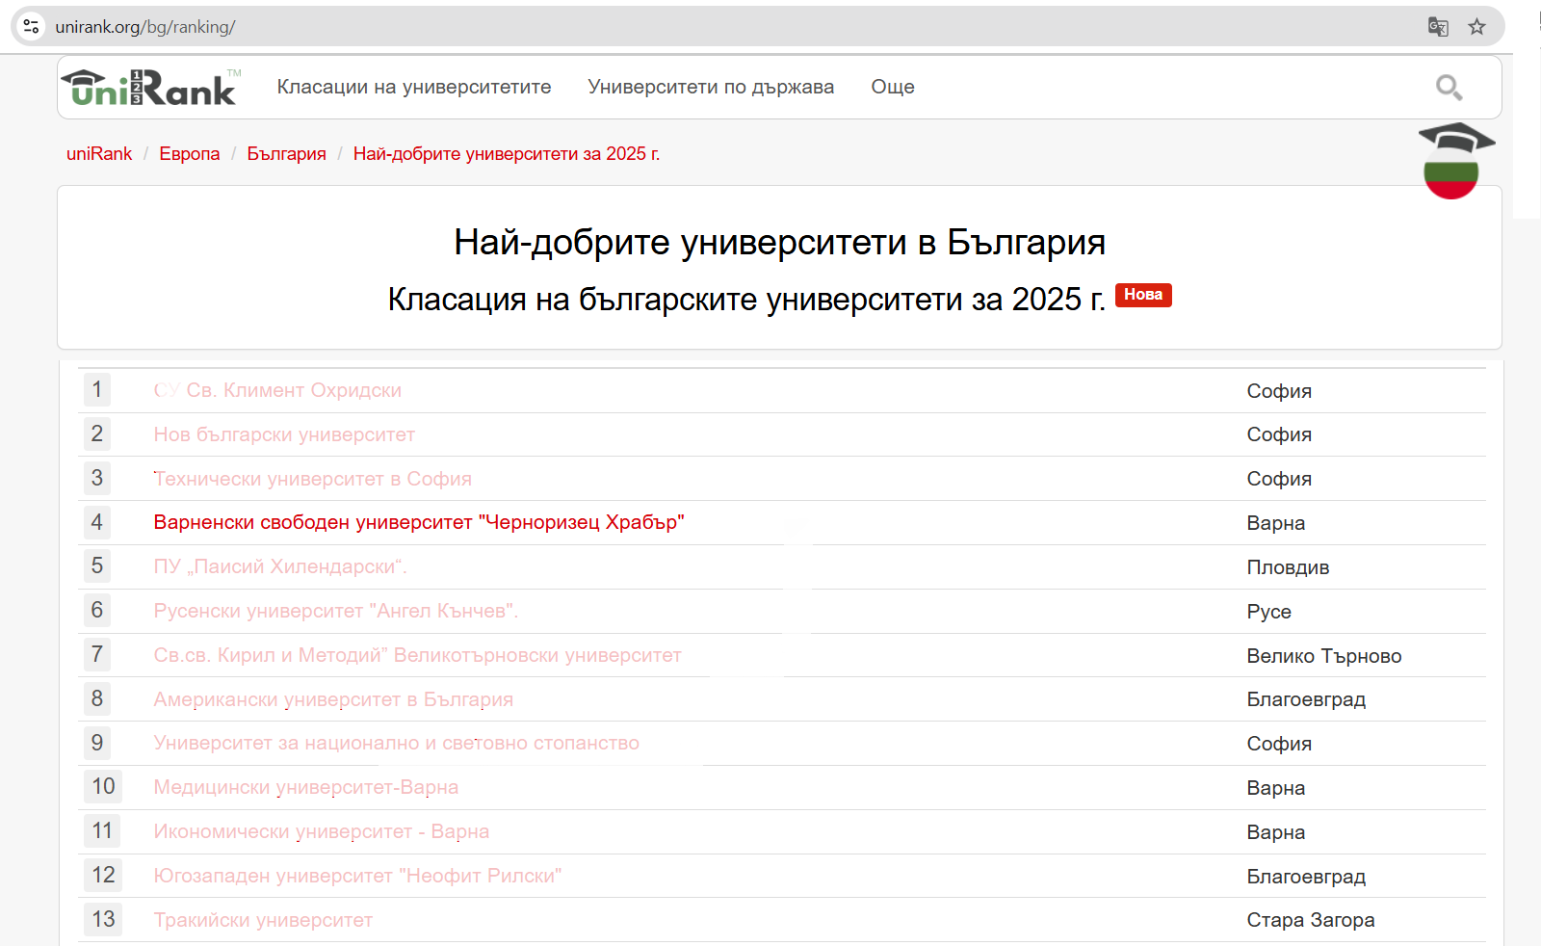
Task: Open Варненски свободен университет 'Черноризец Храбър'
Action: click(419, 523)
